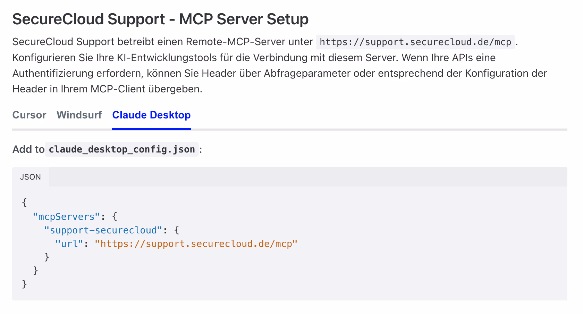Click the "url" key in JSON
This screenshot has height=314, width=583.
point(69,244)
